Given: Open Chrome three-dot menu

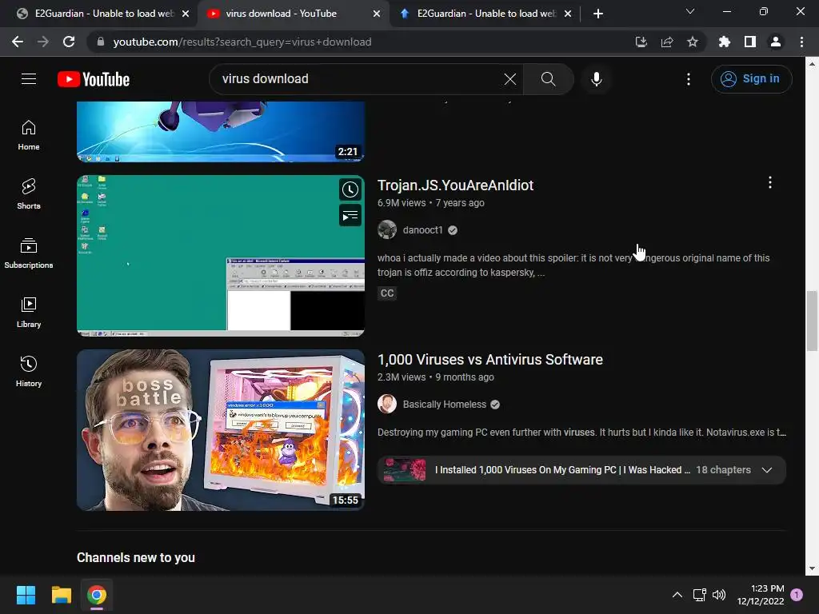Looking at the screenshot, I should (801, 42).
